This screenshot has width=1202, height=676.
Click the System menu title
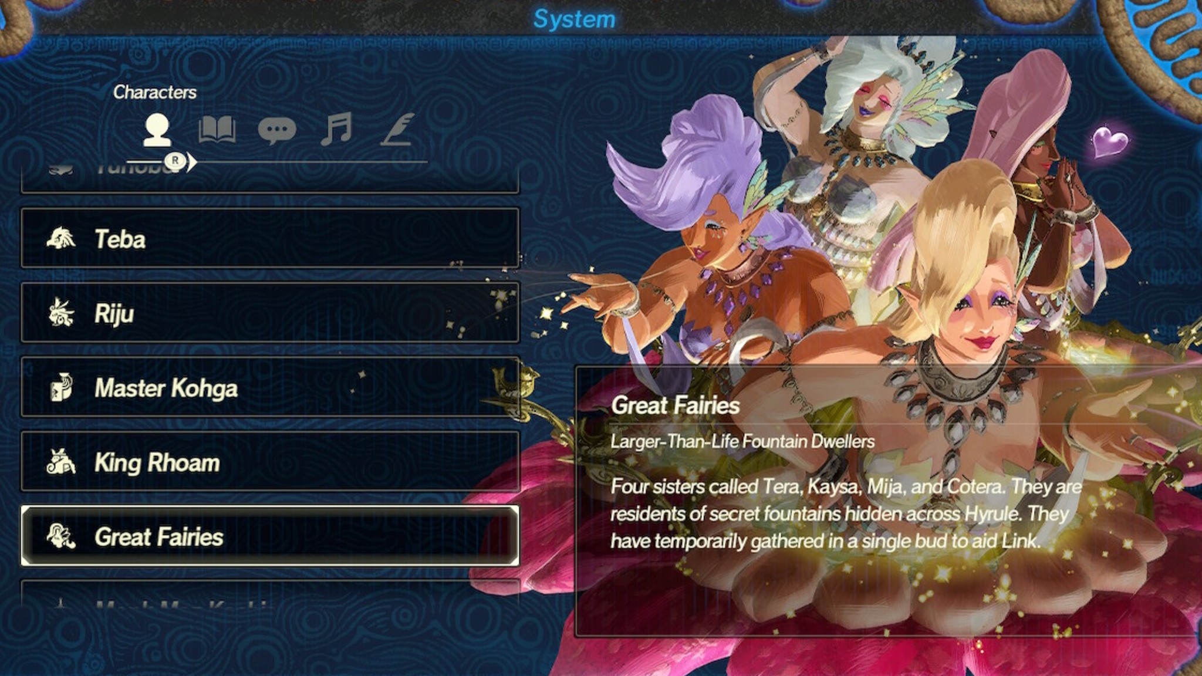(x=574, y=19)
